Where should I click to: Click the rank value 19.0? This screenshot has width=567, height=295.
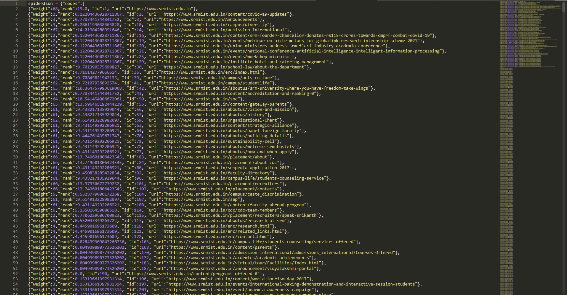click(82, 9)
